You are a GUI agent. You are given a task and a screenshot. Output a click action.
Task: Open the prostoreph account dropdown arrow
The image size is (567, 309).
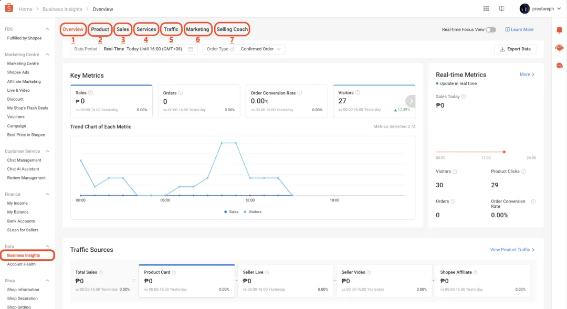(x=559, y=9)
